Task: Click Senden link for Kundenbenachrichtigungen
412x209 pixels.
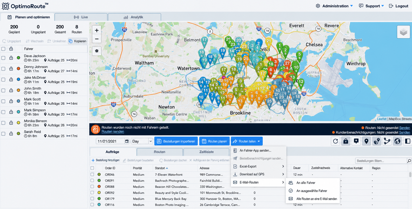Action: coord(405,133)
